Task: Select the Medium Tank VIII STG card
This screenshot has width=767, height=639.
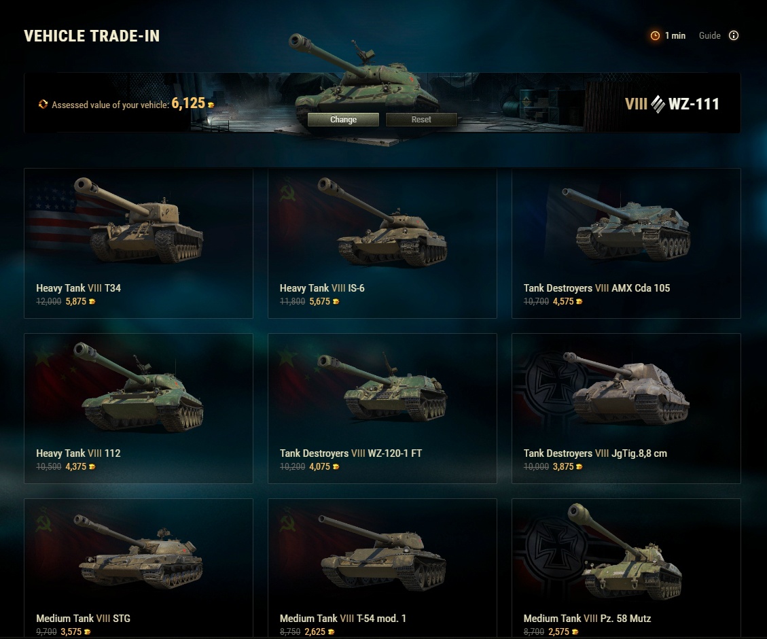Action: point(139,568)
